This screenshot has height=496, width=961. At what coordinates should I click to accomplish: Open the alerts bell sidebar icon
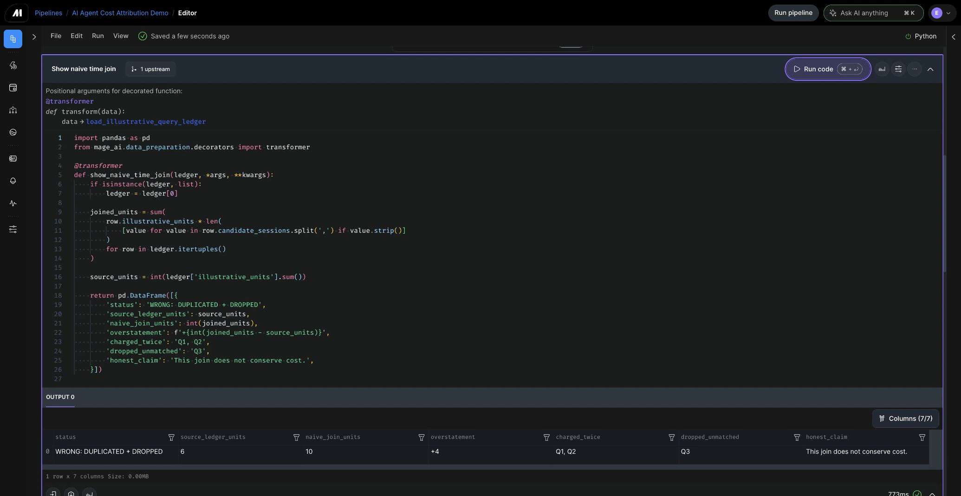click(13, 181)
